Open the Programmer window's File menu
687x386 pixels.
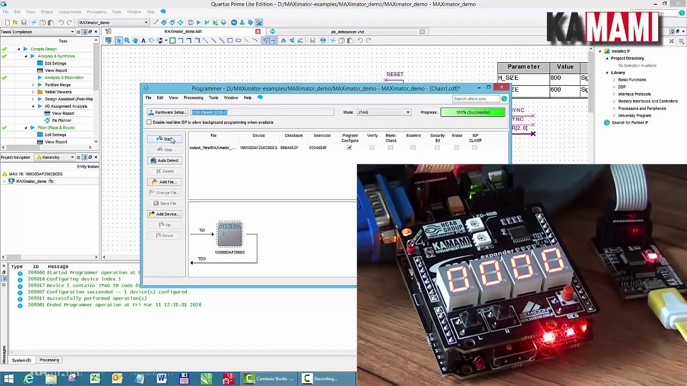(x=149, y=98)
